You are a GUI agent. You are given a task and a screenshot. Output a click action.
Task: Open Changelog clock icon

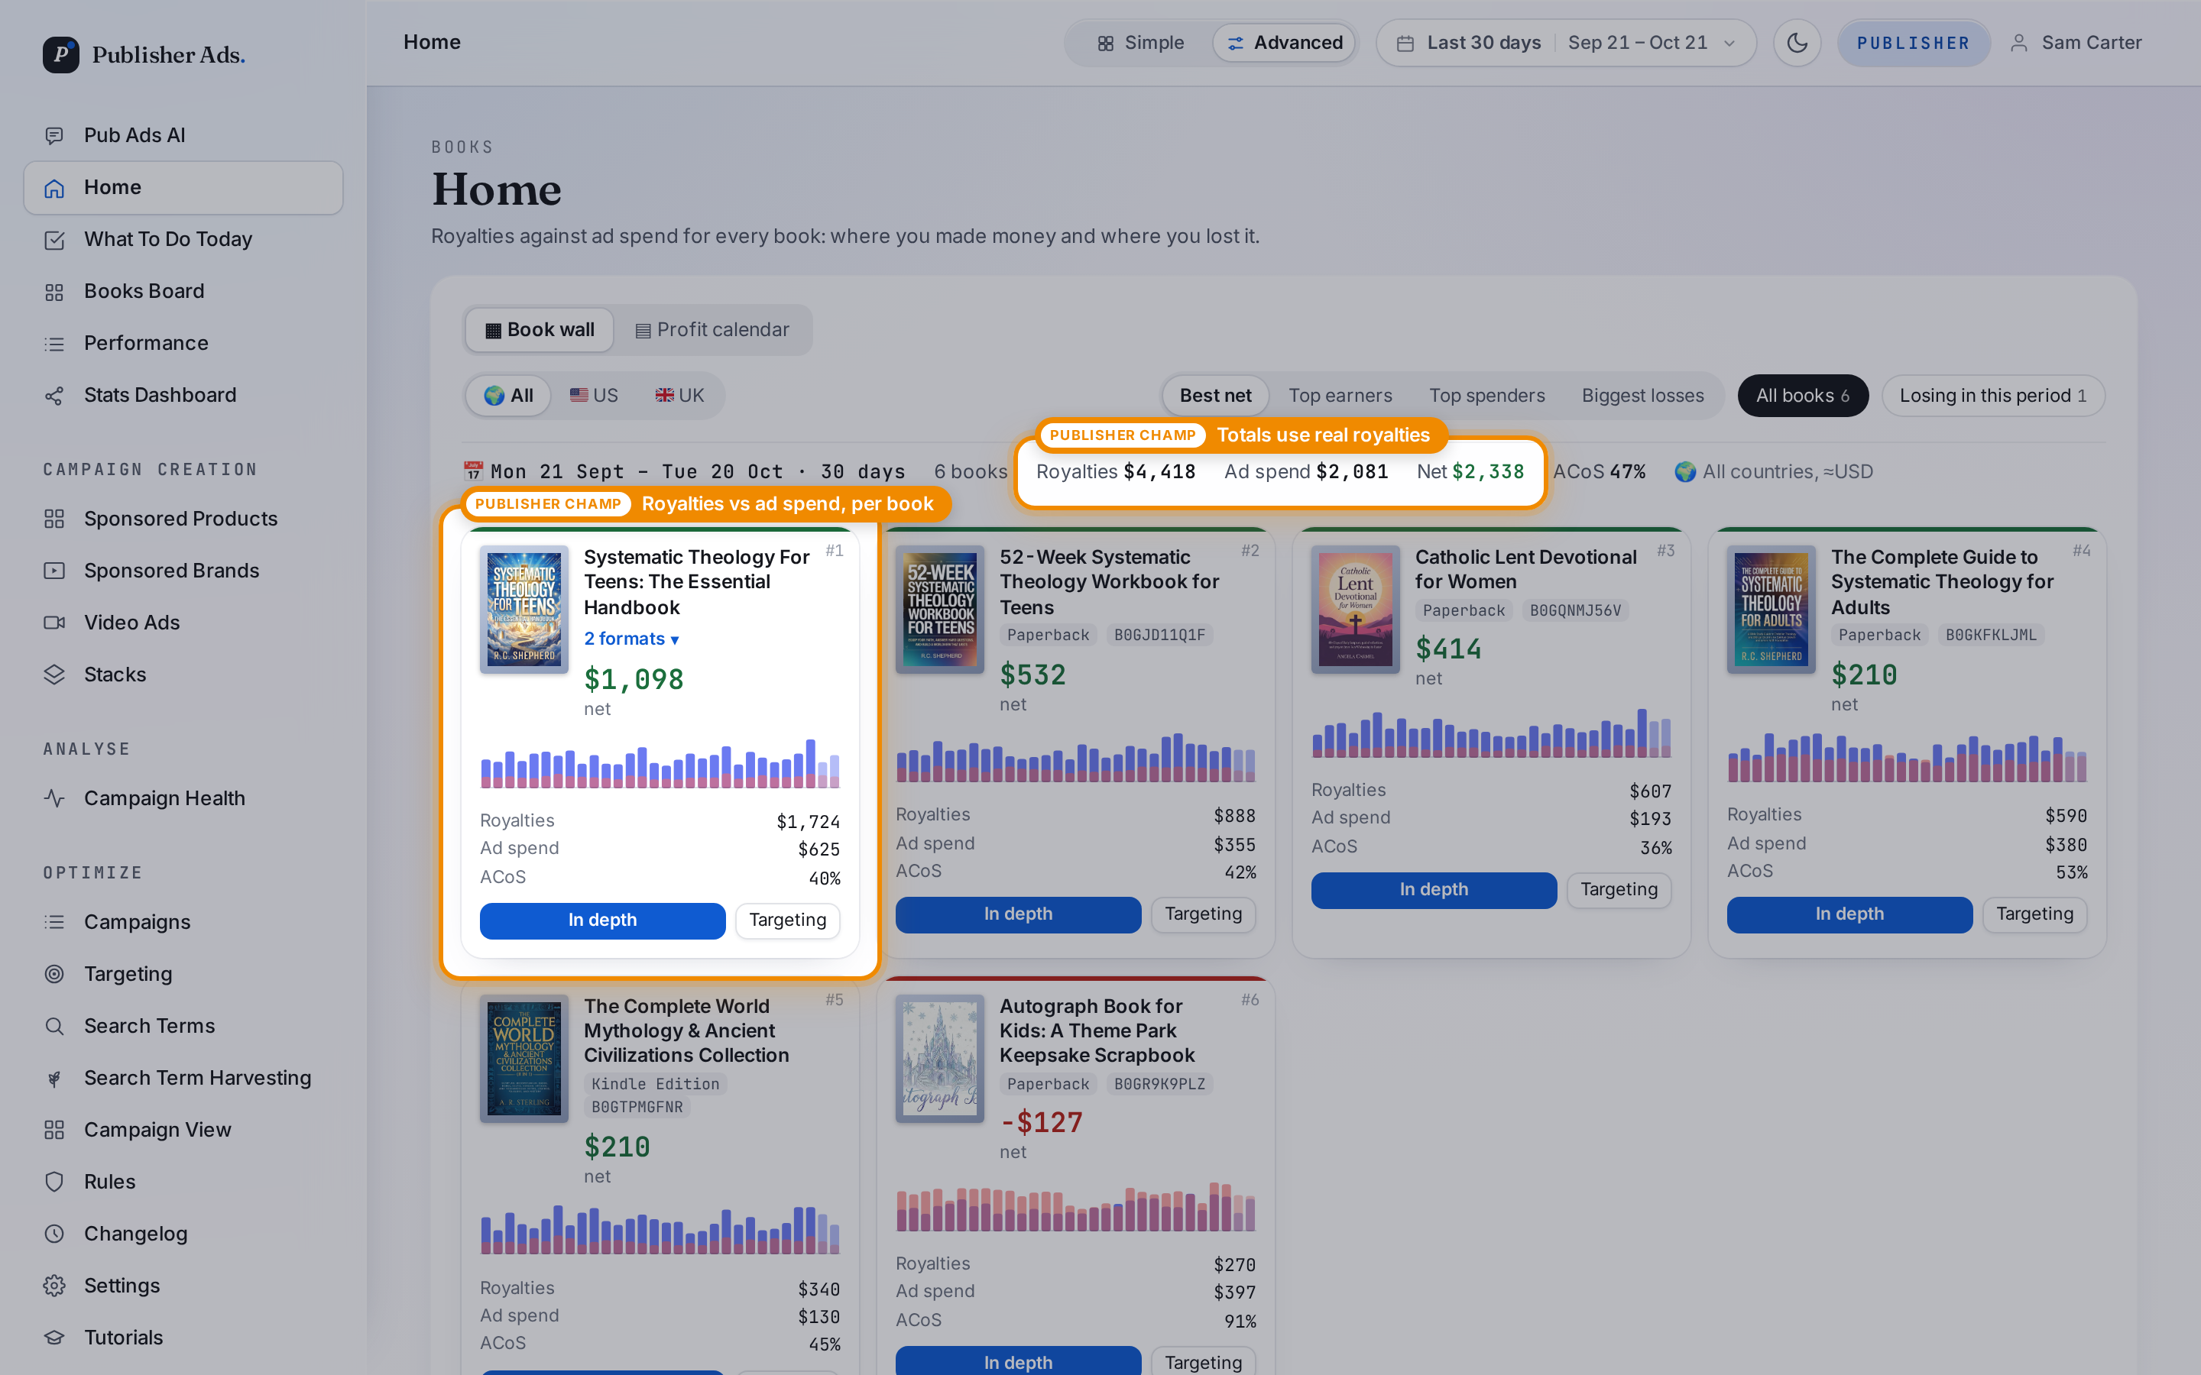(54, 1233)
